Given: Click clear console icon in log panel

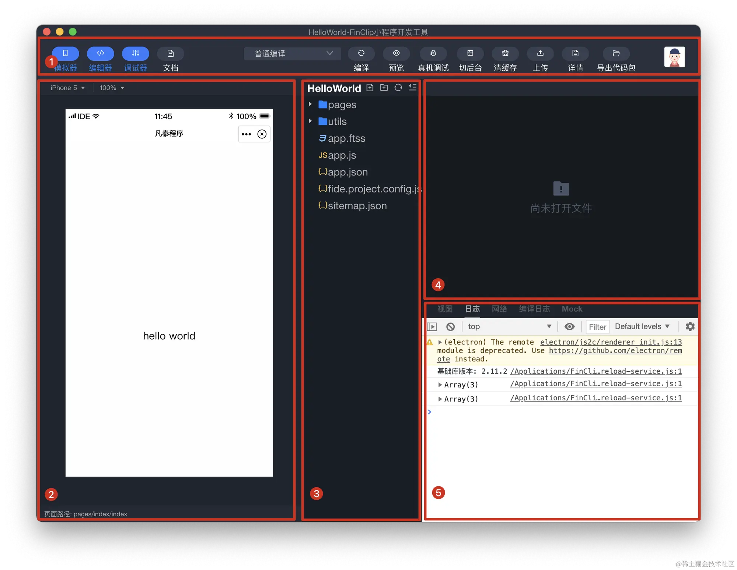Looking at the screenshot, I should pos(450,327).
